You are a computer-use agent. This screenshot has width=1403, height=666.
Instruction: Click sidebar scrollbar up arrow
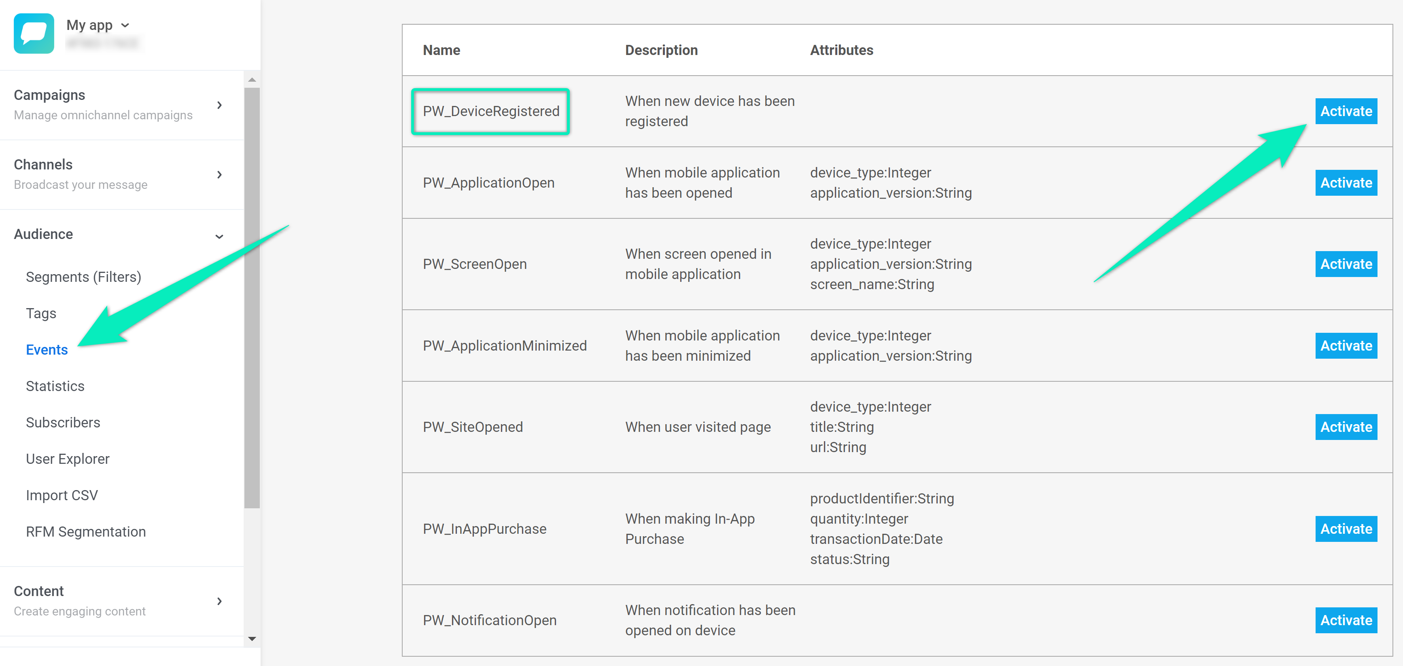(x=252, y=80)
